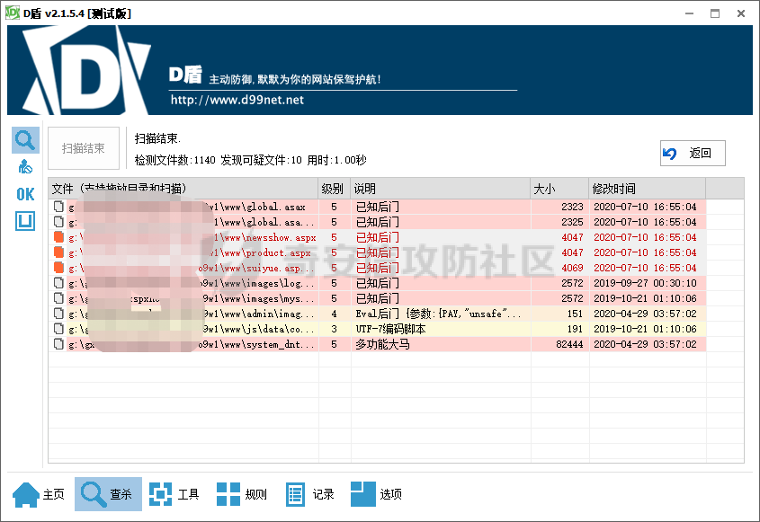Sort by the 修改时间 column header

[x=647, y=189]
